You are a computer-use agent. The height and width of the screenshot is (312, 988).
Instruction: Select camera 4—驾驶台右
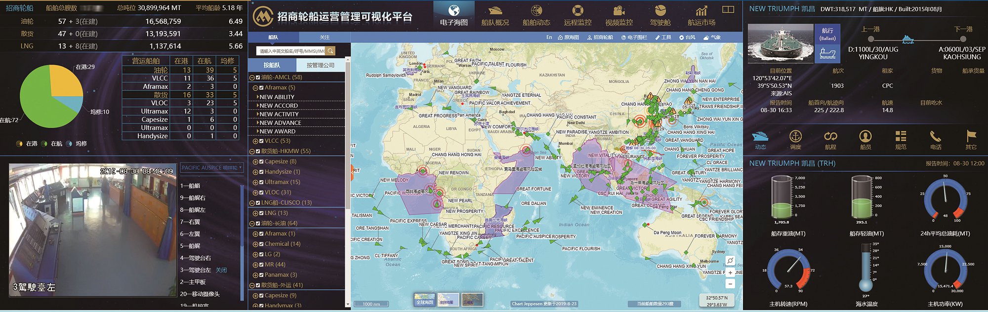196,258
